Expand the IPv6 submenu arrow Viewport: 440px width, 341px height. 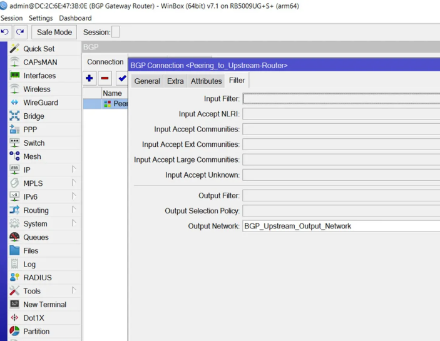click(73, 196)
